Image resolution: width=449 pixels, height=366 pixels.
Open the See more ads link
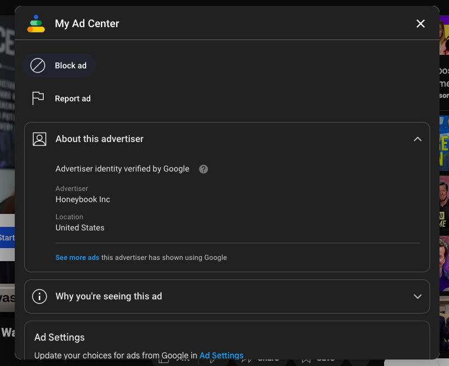tap(77, 258)
